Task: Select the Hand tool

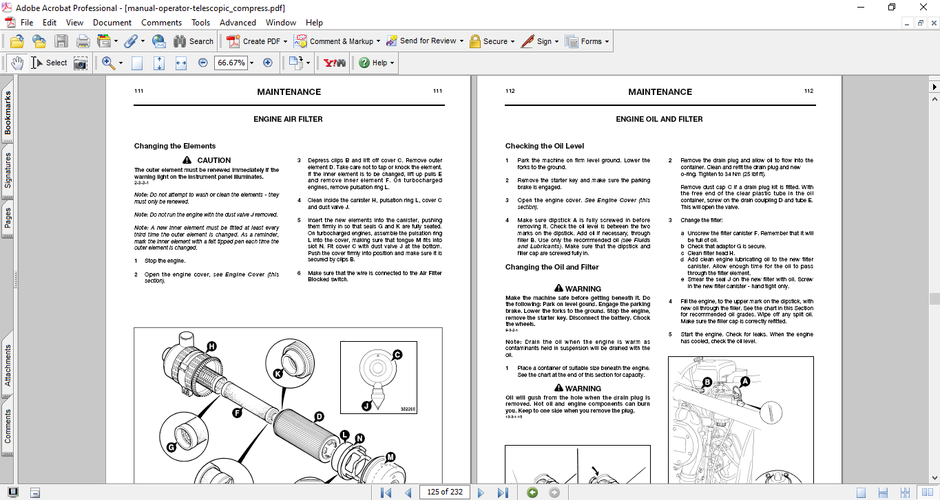Action: (17, 63)
